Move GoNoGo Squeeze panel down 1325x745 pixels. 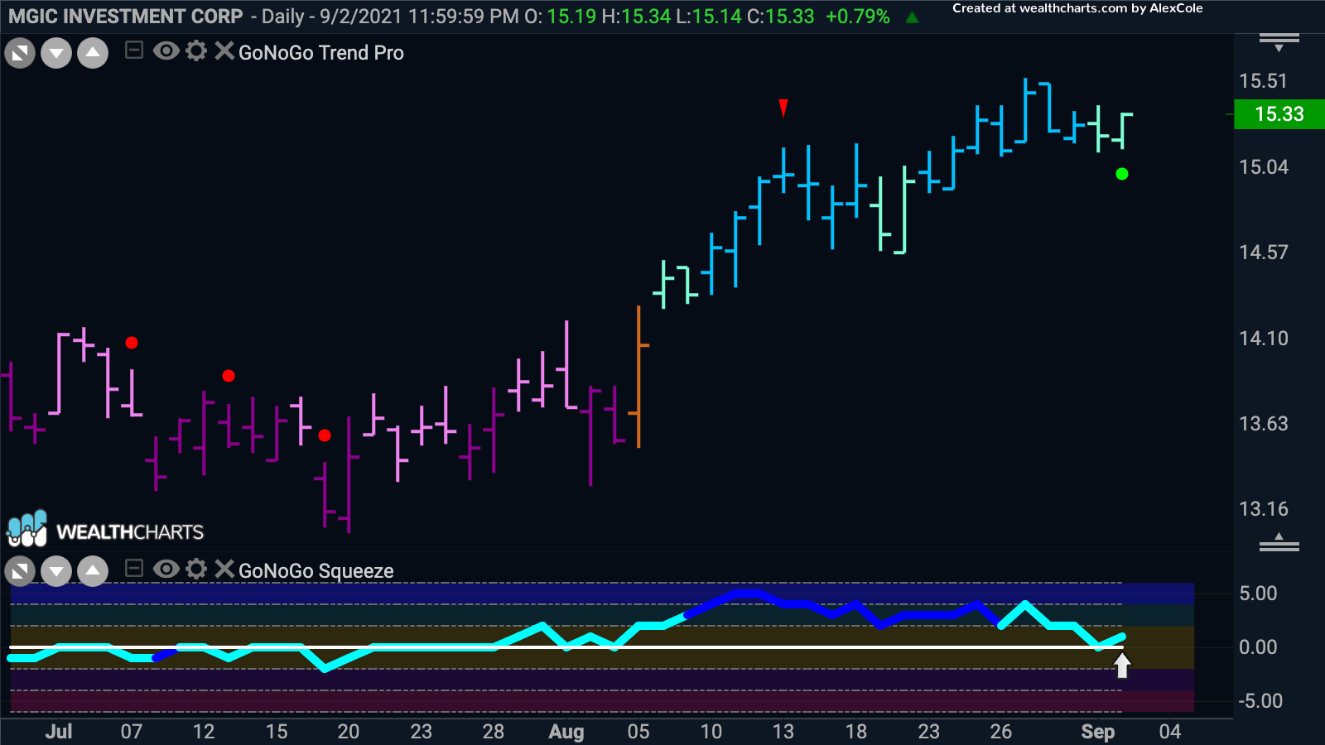point(56,571)
